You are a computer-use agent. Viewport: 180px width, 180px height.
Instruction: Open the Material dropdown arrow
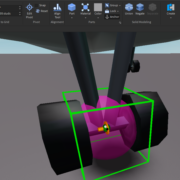coord(85,18)
